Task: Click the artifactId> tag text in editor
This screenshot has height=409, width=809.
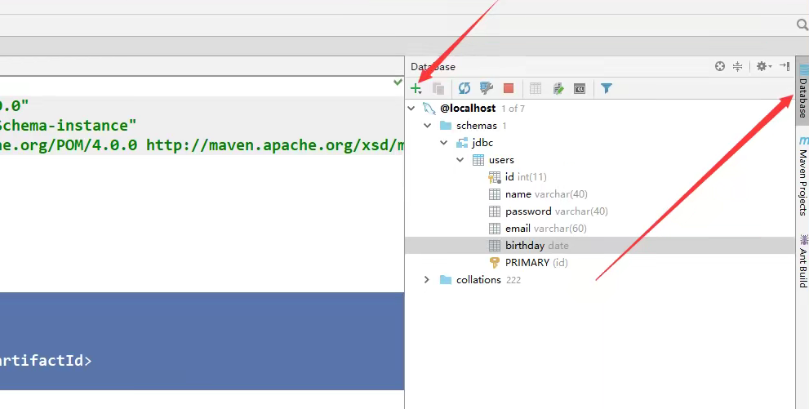Action: [46, 361]
